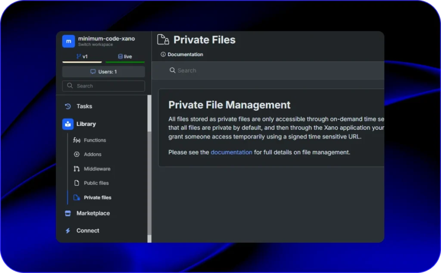441x273 pixels.
Task: Select the Functions f(x) icon
Action: point(77,140)
